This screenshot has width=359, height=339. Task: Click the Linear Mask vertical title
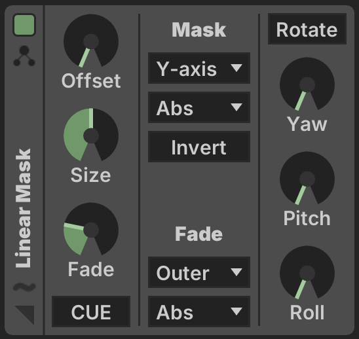pyautogui.click(x=23, y=208)
